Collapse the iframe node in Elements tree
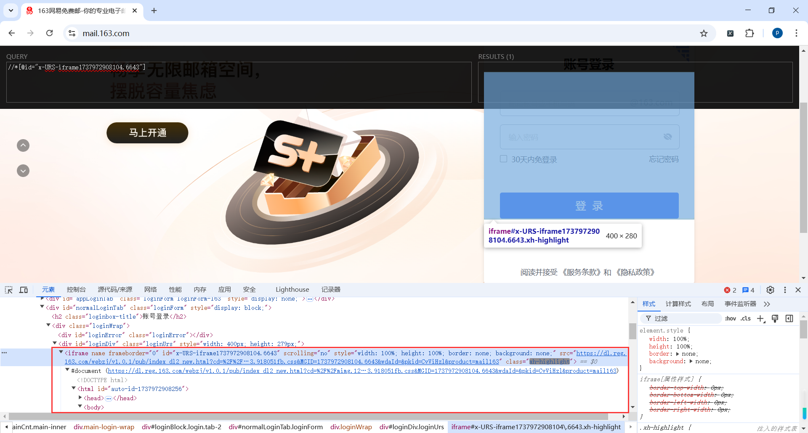Image resolution: width=808 pixels, height=433 pixels. 61,352
